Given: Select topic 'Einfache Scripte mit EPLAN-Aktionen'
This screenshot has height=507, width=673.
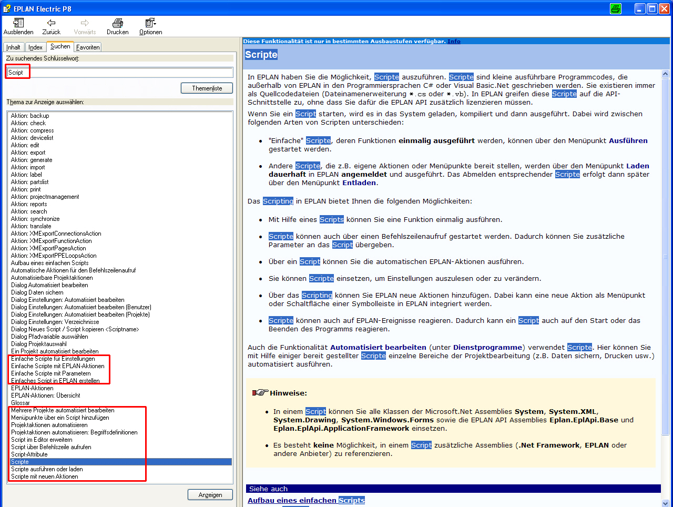Looking at the screenshot, I should click(x=58, y=366).
